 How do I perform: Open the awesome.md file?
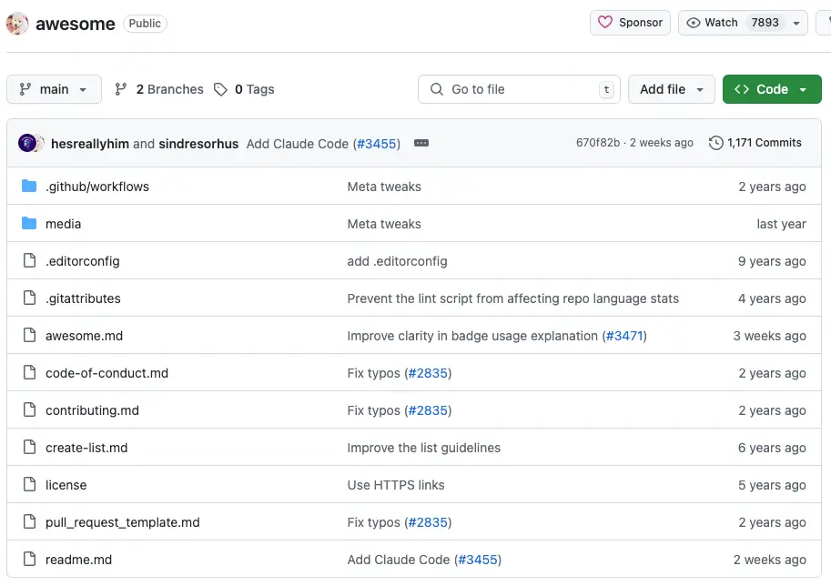pos(85,336)
